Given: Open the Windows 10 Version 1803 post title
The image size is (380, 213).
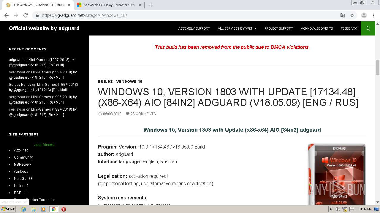Looking at the screenshot, I should [x=228, y=97].
